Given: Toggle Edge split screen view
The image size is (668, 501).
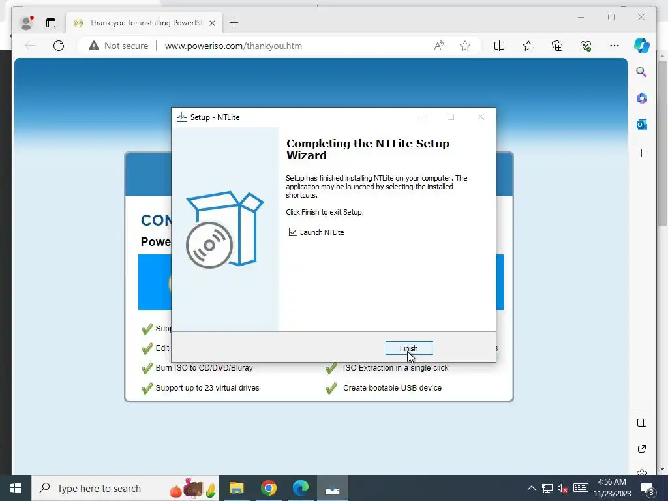Looking at the screenshot, I should tap(499, 46).
